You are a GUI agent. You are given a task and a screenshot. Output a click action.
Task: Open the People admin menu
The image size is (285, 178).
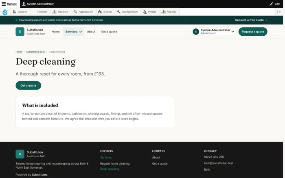click(x=150, y=12)
